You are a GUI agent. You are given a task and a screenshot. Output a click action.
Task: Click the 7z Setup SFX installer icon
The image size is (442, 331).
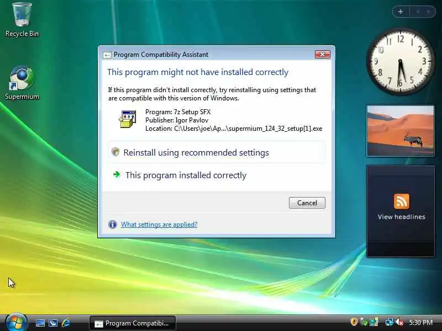128,119
